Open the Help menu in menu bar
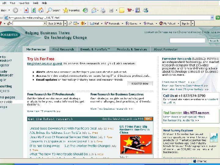 coord(44,3)
